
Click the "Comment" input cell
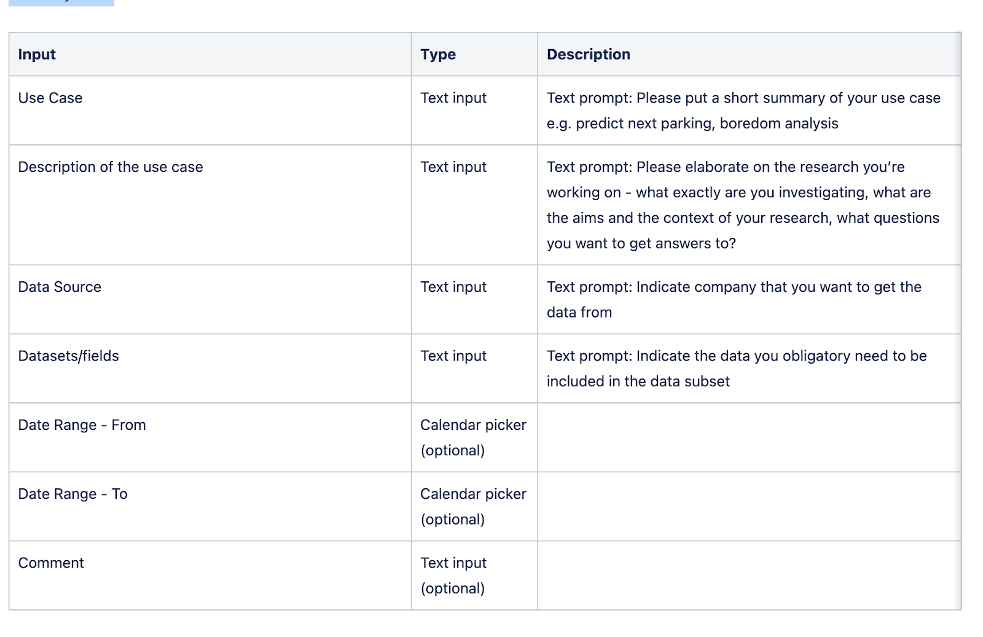click(51, 563)
